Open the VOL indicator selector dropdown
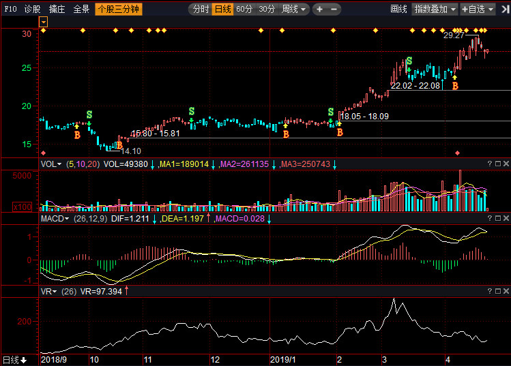Image resolution: width=511 pixels, height=366 pixels. [x=51, y=164]
